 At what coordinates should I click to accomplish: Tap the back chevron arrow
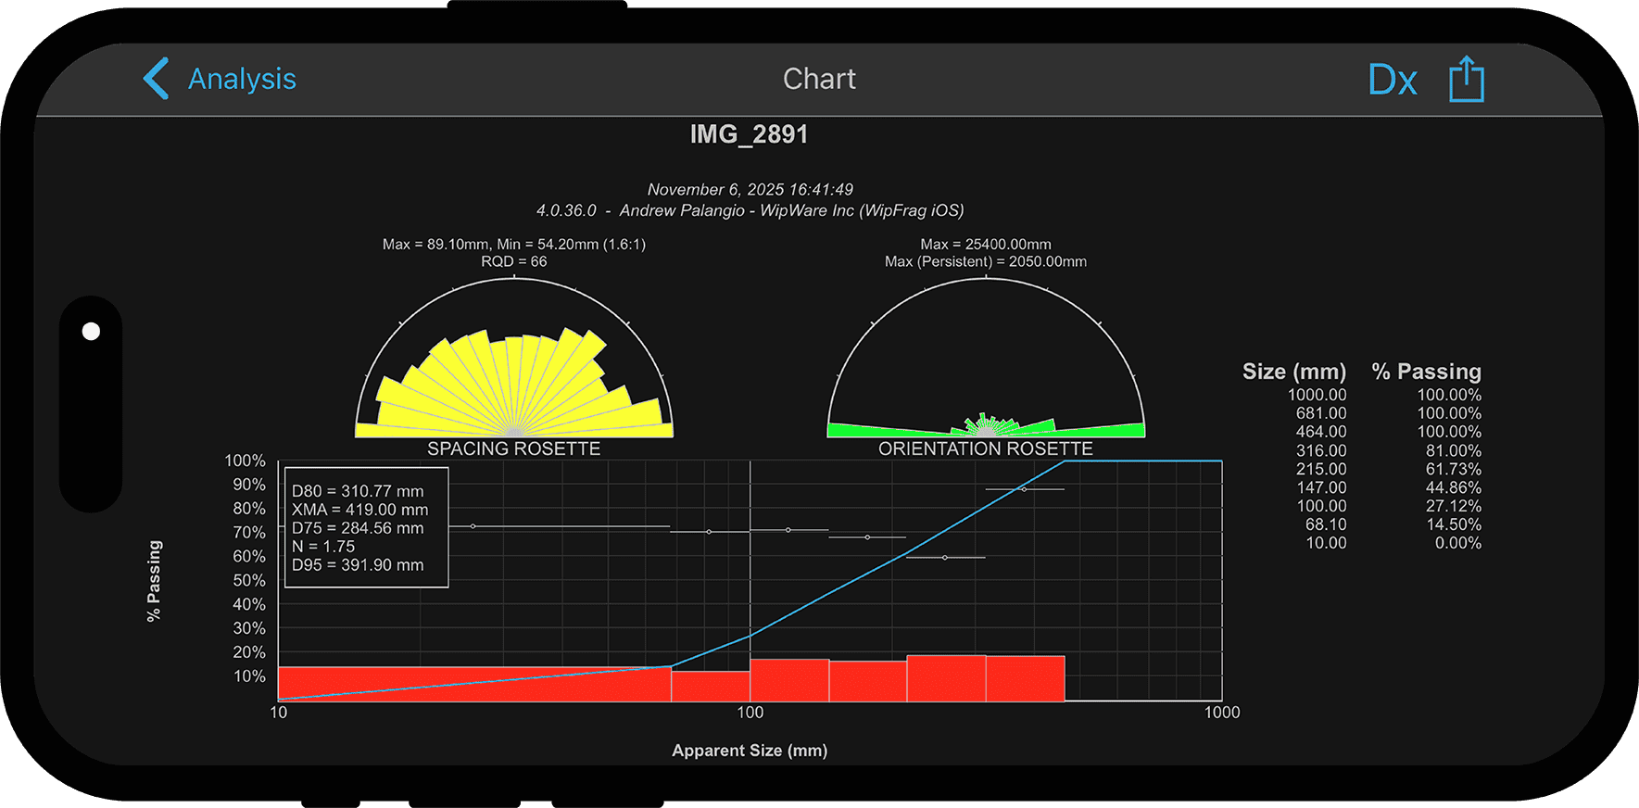(x=156, y=79)
